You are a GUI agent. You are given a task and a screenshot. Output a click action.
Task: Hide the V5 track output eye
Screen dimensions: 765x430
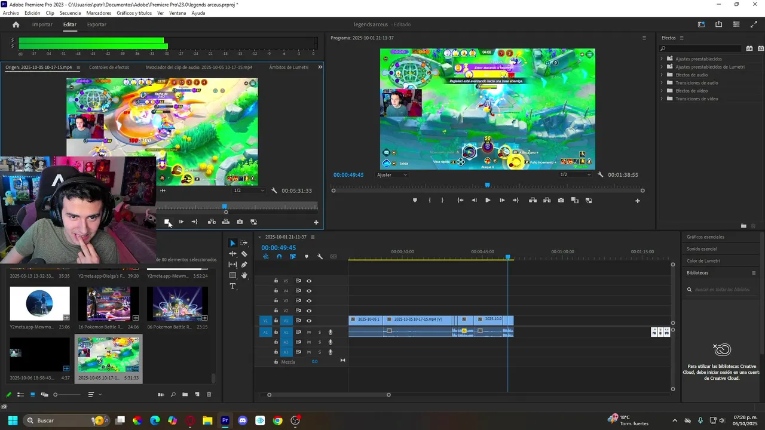coord(309,281)
